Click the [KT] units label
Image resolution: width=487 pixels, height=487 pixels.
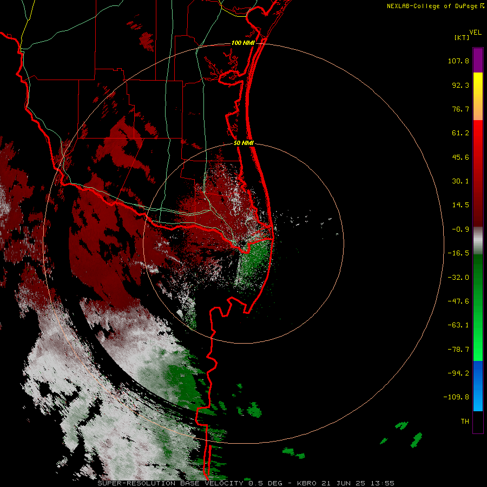[x=462, y=37]
